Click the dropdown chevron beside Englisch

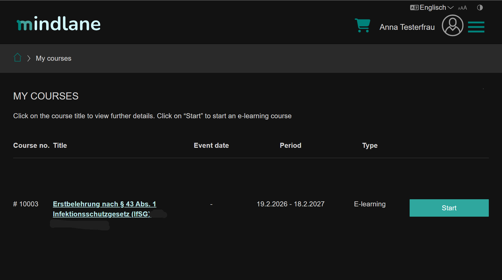pyautogui.click(x=451, y=8)
